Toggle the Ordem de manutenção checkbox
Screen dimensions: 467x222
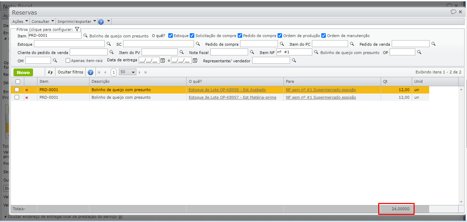tap(324, 35)
